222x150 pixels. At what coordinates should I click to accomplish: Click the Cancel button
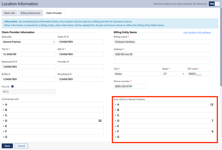coord(21,146)
